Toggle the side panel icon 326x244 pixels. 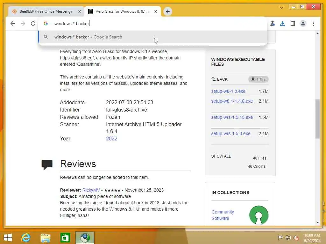coord(293,24)
